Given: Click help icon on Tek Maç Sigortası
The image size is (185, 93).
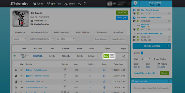Looking at the screenshot, I should [x=168, y=46].
